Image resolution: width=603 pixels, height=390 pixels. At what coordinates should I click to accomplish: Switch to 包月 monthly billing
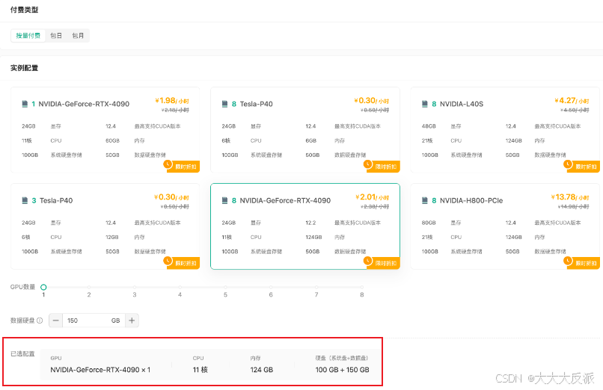[78, 36]
